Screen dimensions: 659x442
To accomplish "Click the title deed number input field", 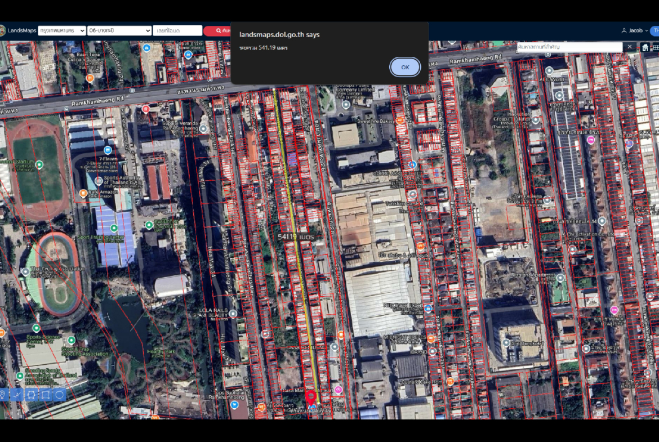I will point(177,30).
